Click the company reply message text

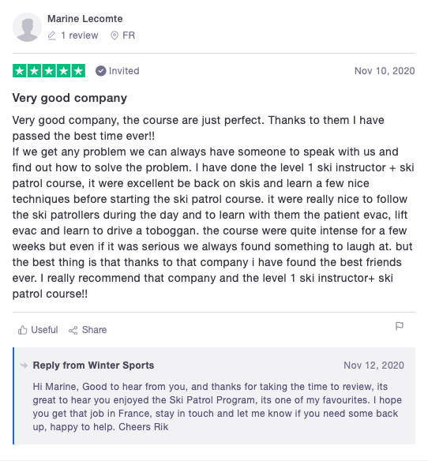(x=217, y=407)
